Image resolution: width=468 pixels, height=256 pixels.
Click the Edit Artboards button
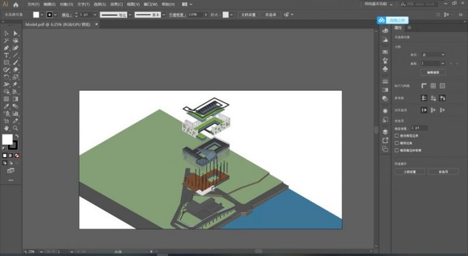(433, 72)
